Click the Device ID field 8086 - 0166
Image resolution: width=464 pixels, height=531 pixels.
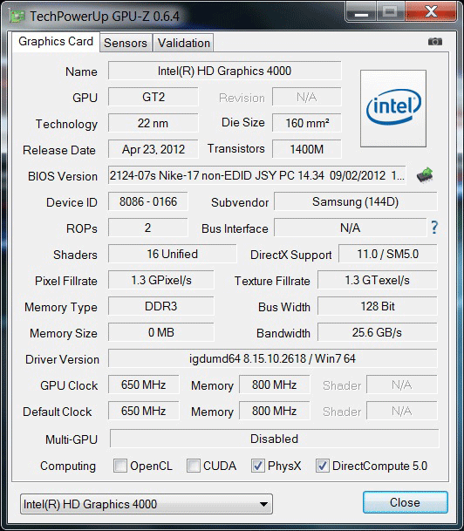[148, 201]
